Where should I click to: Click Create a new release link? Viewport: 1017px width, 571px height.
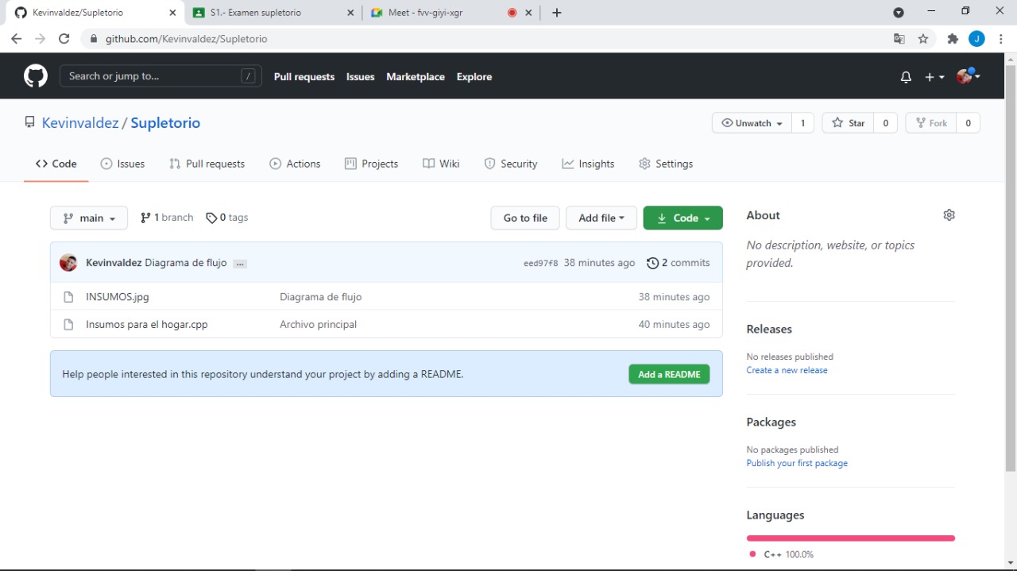(x=787, y=370)
